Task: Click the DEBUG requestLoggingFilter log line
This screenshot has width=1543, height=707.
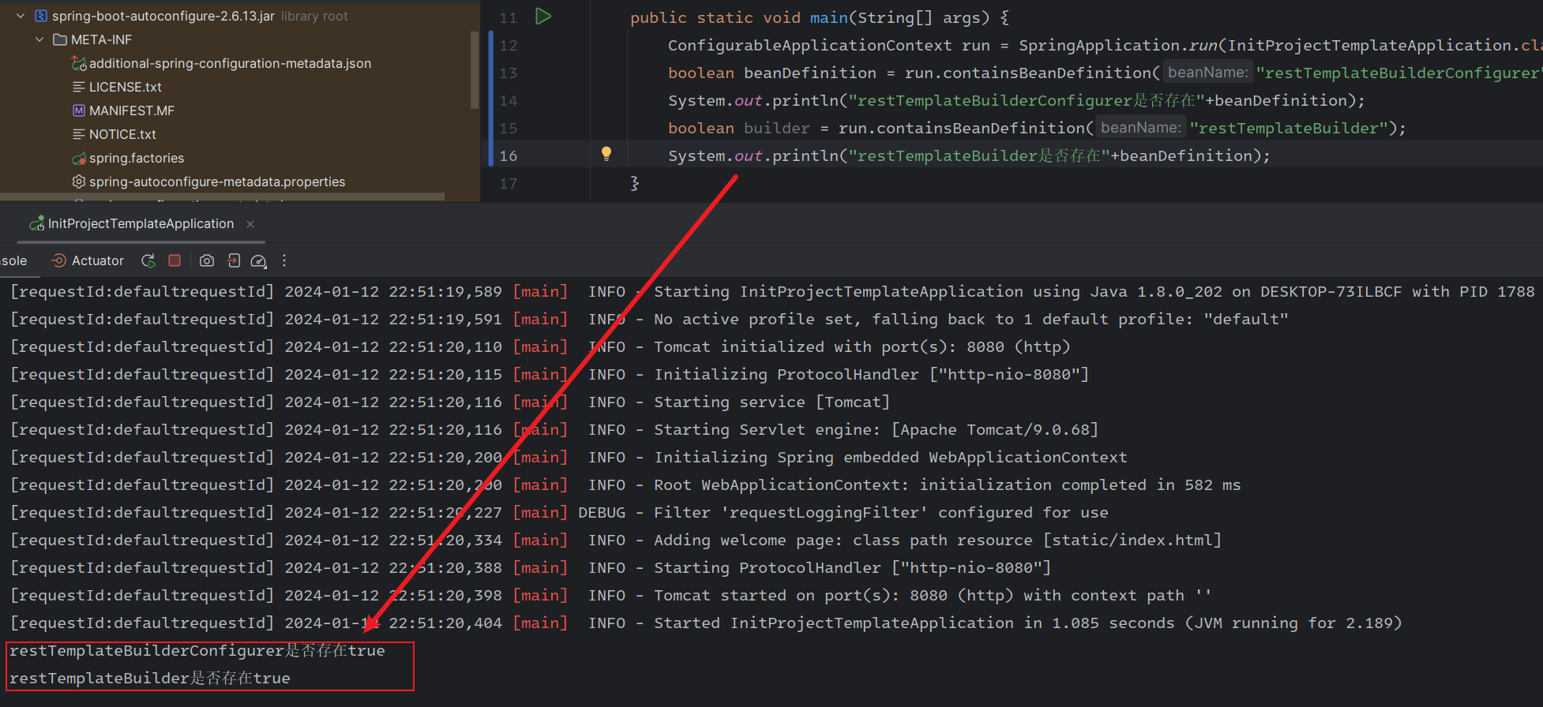Action: [559, 513]
